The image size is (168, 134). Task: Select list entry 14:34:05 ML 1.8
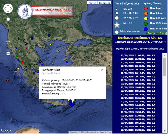click(138, 109)
